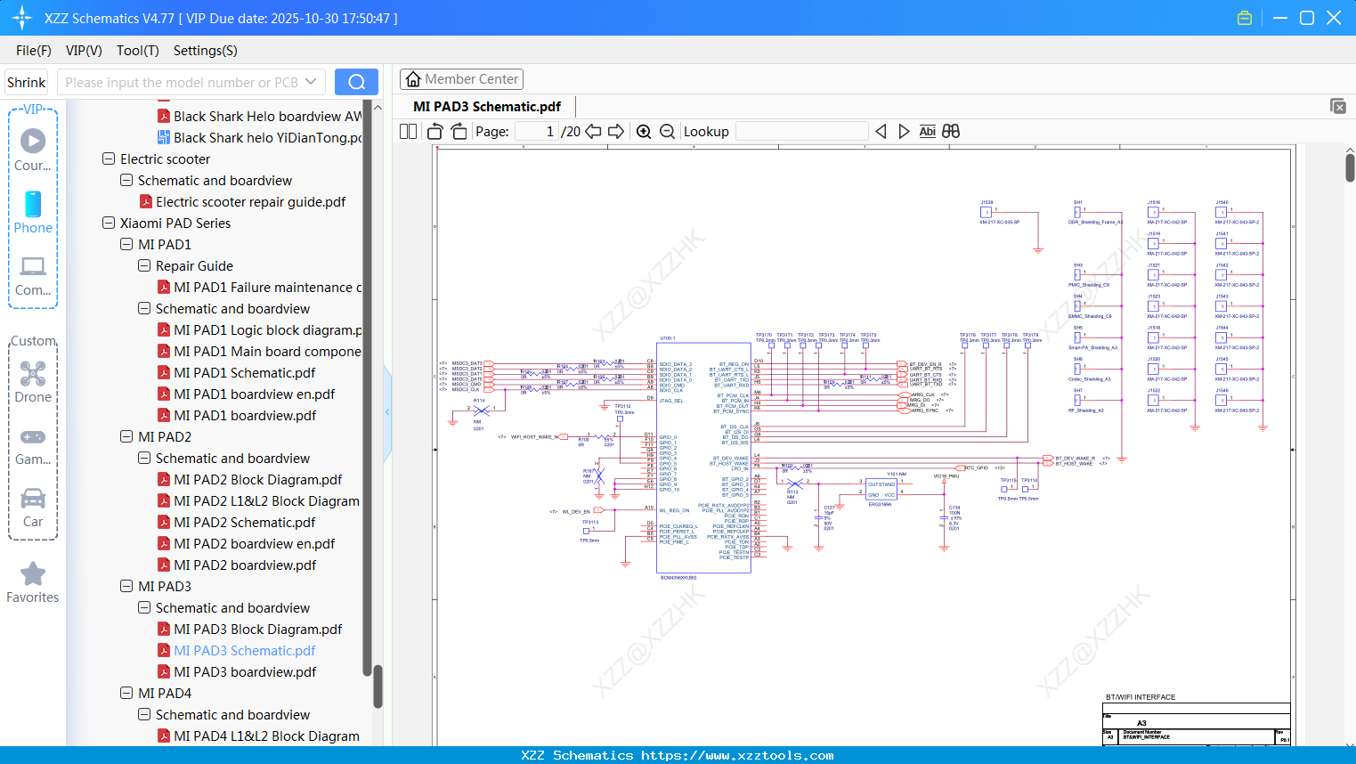Image resolution: width=1356 pixels, height=764 pixels.
Task: Click the zoom in magnifier icon
Action: (644, 132)
